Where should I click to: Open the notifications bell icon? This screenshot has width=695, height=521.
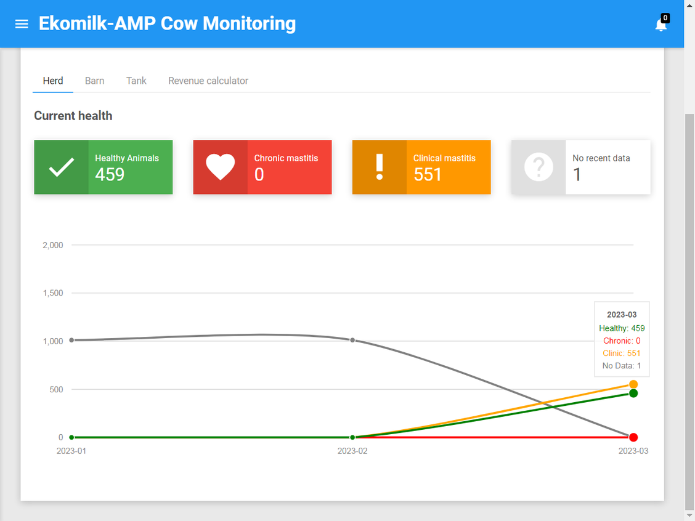[660, 25]
